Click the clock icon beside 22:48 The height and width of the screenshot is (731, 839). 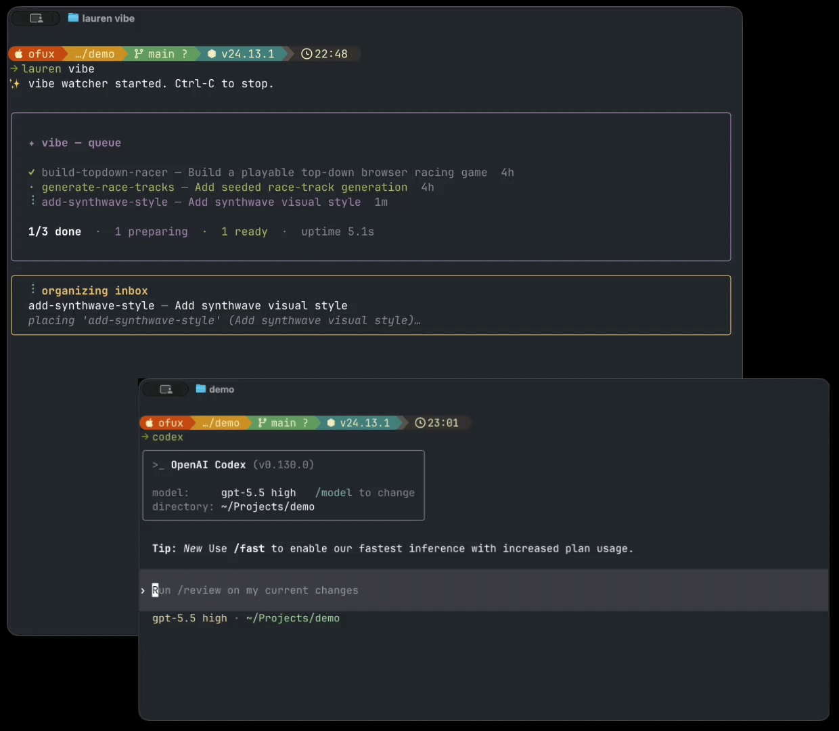(307, 54)
